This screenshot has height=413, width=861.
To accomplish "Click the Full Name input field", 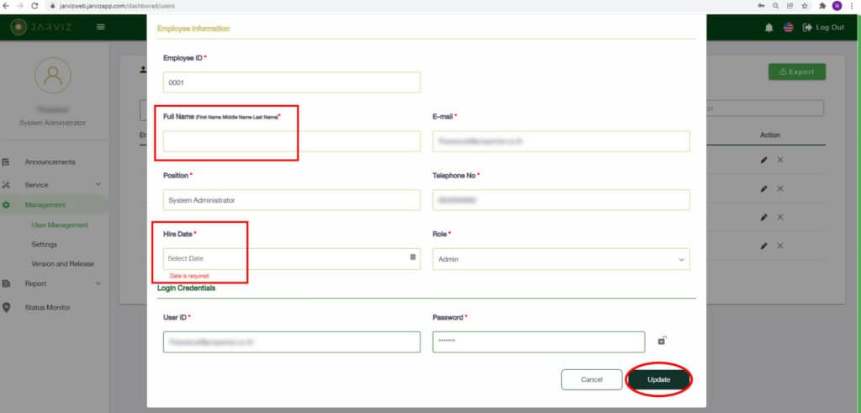I will point(291,141).
